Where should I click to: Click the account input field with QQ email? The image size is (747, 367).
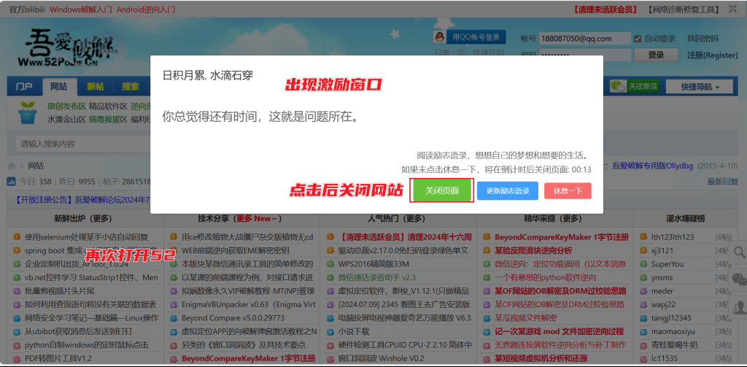point(584,39)
